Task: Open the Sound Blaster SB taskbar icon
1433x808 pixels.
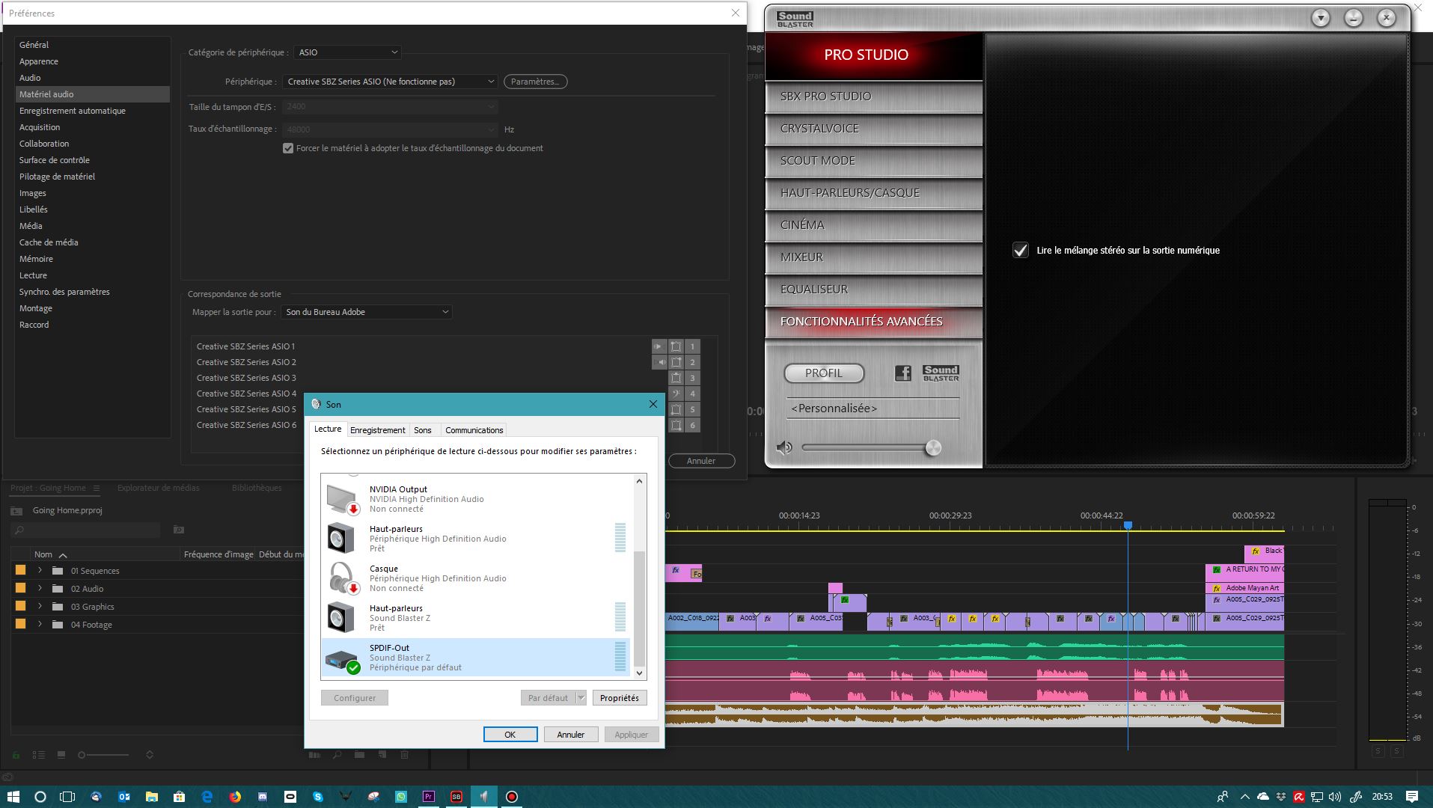Action: pyautogui.click(x=456, y=797)
